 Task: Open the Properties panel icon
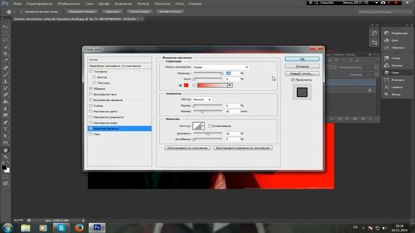[x=374, y=42]
